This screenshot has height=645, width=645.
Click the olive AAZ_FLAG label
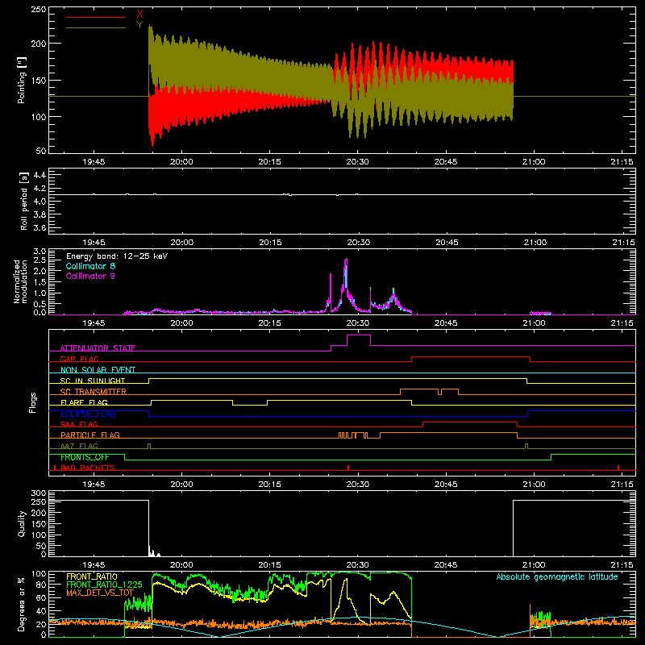79,446
